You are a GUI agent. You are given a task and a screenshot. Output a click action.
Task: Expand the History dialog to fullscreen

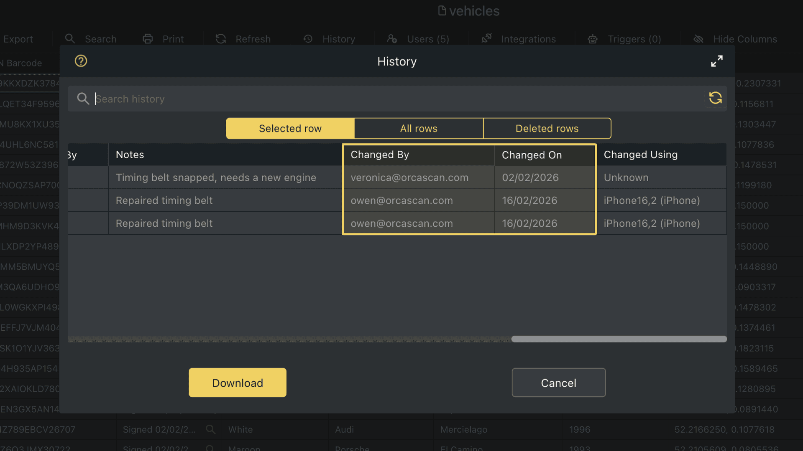[x=717, y=61]
